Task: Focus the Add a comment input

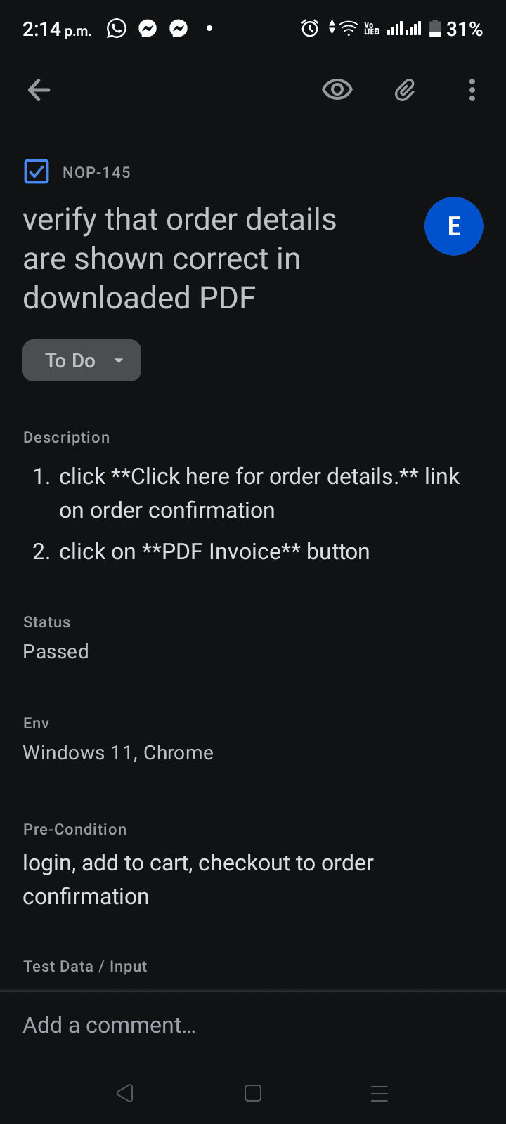Action: 253,1025
